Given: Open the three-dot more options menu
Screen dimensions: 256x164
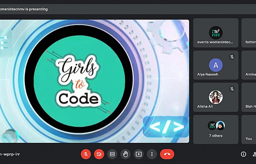Looking at the screenshot, I should 152,154.
